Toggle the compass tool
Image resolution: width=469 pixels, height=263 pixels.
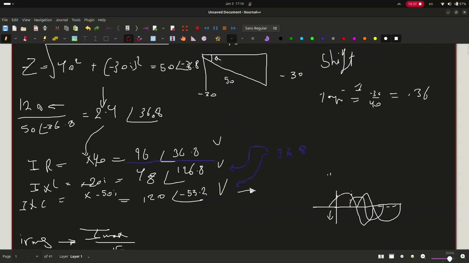(x=204, y=38)
